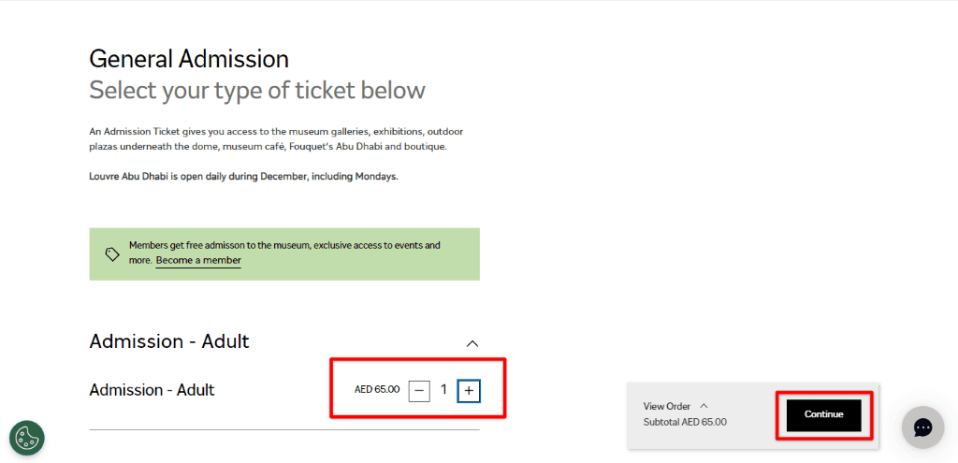Decrease adult ticket quantity with minus
Viewport: 958px width, 463px height.
(419, 391)
